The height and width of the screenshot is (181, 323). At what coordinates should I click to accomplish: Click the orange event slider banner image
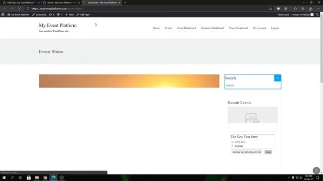pyautogui.click(x=129, y=81)
